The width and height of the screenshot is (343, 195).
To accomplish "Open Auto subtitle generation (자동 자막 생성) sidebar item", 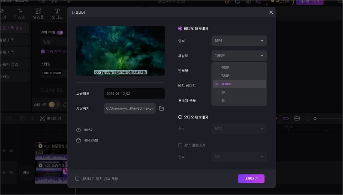I will pos(15,28).
